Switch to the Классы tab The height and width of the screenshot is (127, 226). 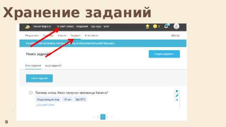[x=62, y=35]
